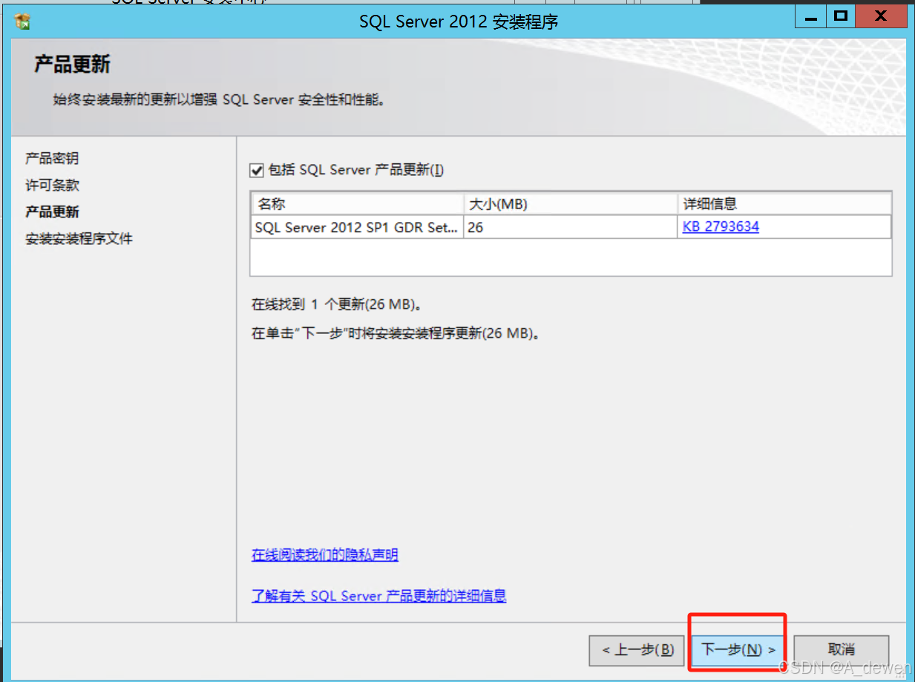Click the 大小(MB) column header
Viewport: 915px width, 682px height.
click(571, 204)
